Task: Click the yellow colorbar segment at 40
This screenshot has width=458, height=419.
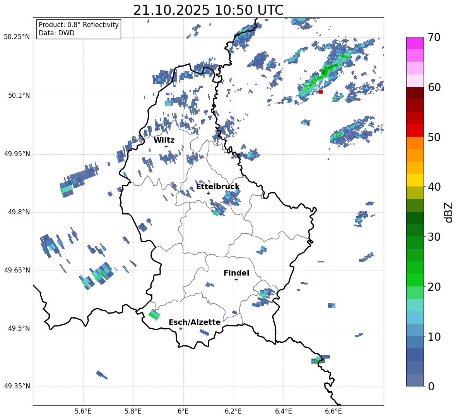Action: [415, 180]
